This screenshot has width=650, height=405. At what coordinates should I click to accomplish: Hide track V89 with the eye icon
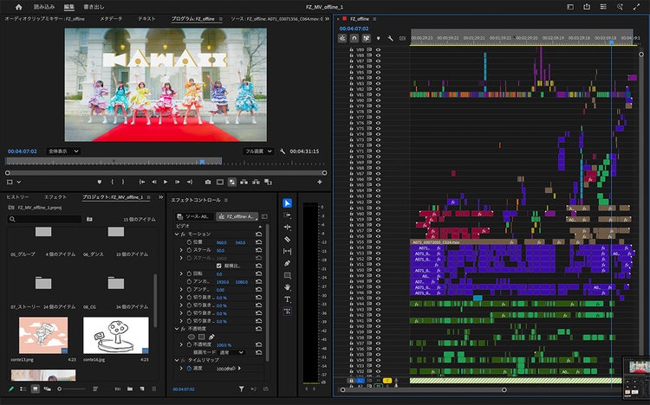[378, 49]
